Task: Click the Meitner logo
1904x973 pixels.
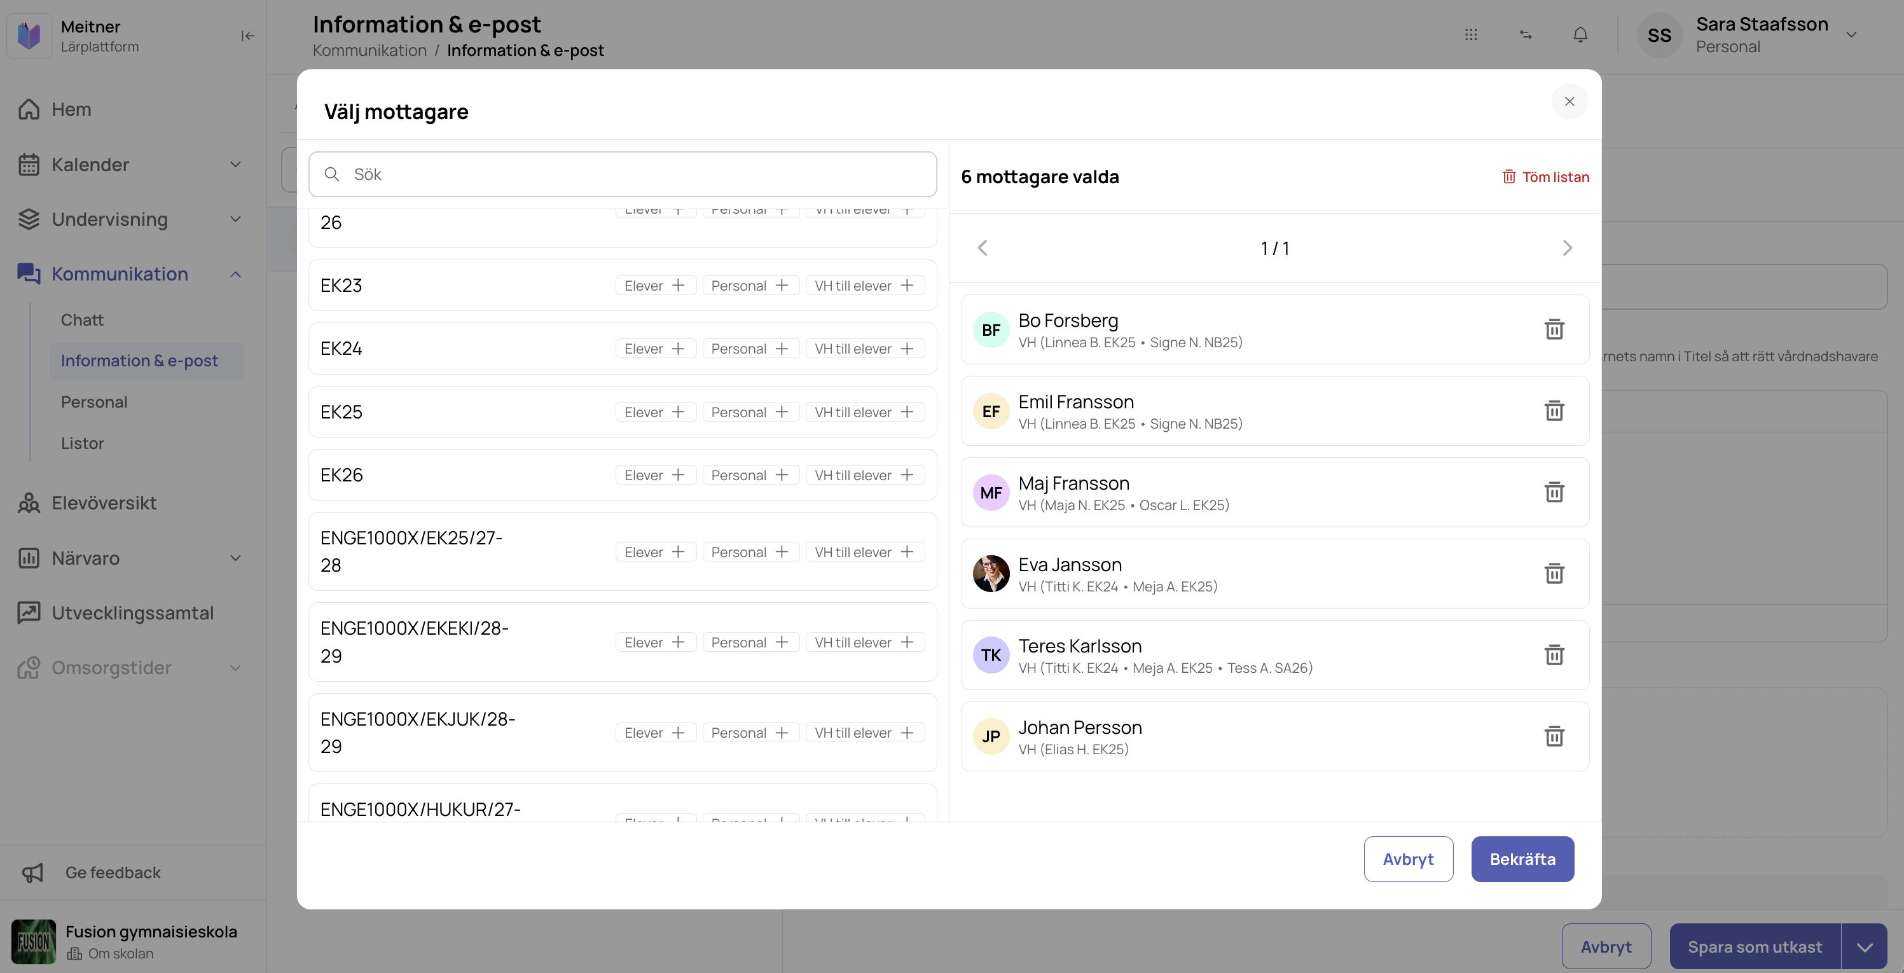Action: pyautogui.click(x=29, y=36)
